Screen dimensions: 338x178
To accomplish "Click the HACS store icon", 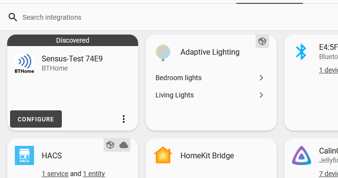I will [24, 155].
